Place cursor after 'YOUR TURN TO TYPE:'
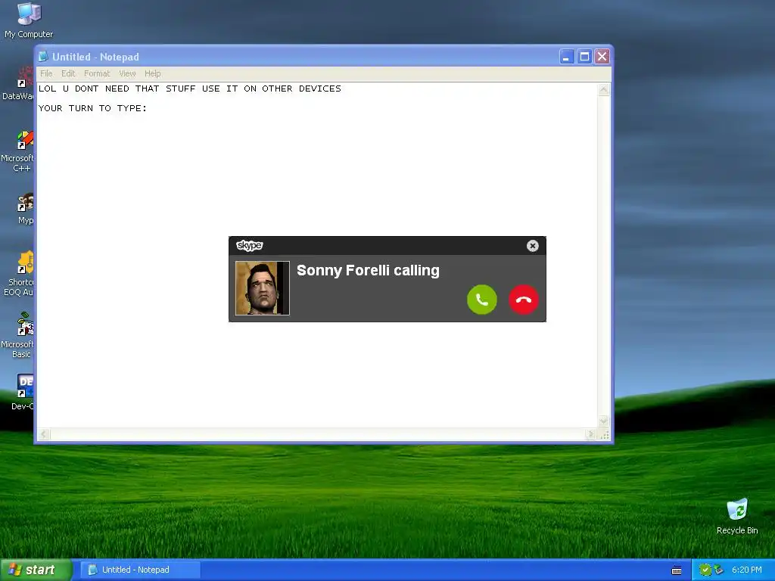Screen dimensions: 775x581 pyautogui.click(x=148, y=108)
